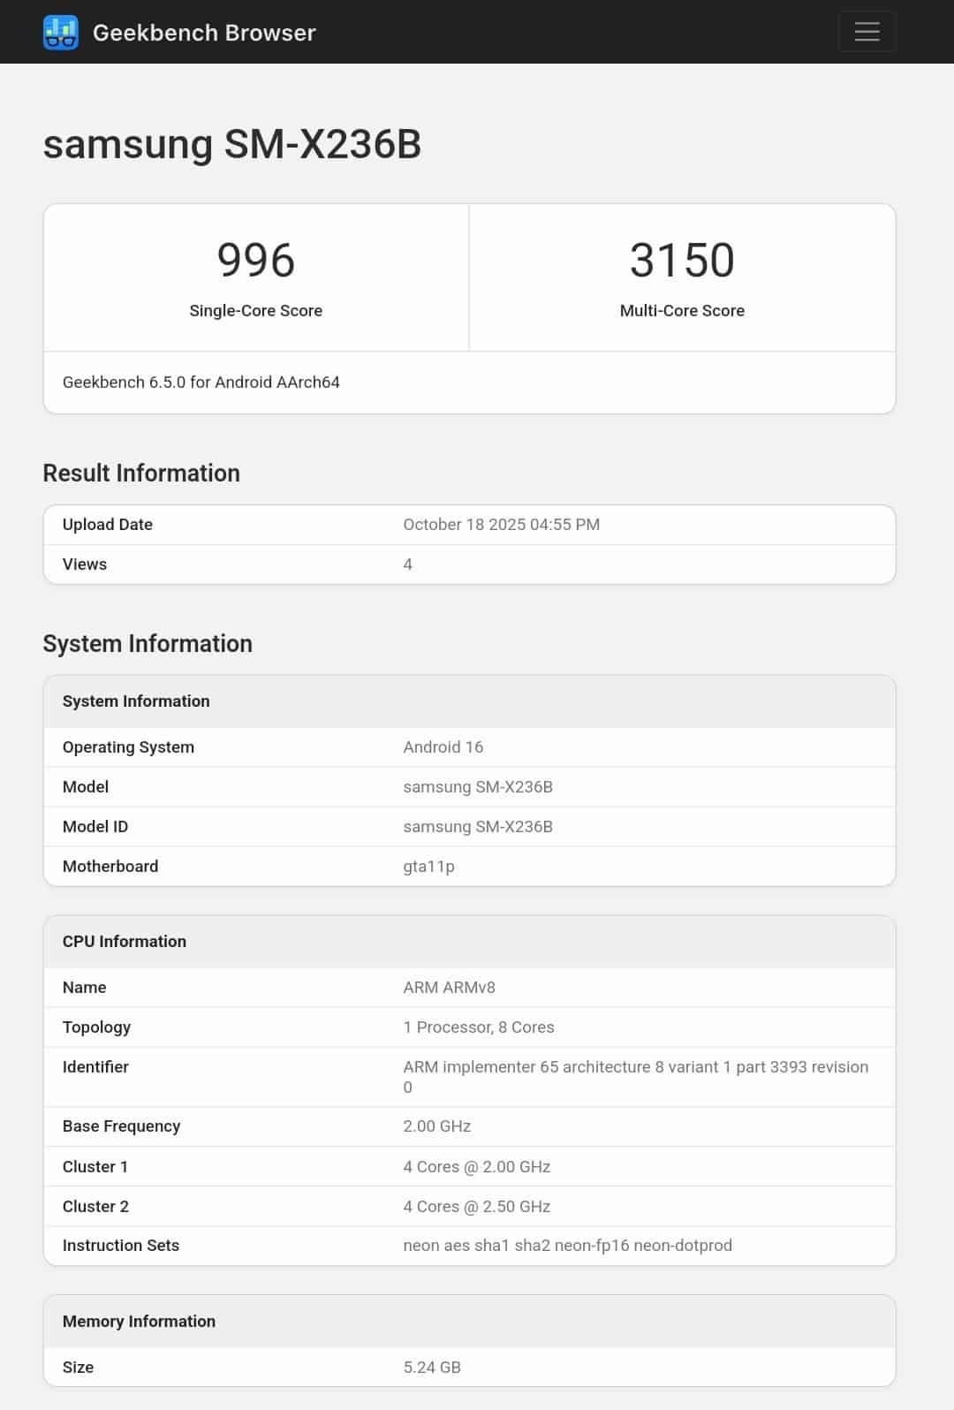Screen dimensions: 954x1410
Task: Click the Views count value
Action: 408,565
